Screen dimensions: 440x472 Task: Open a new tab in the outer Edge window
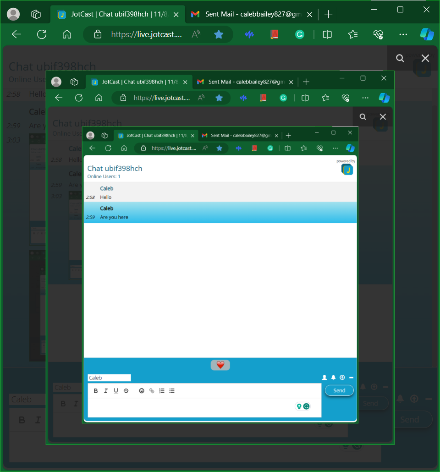click(328, 14)
